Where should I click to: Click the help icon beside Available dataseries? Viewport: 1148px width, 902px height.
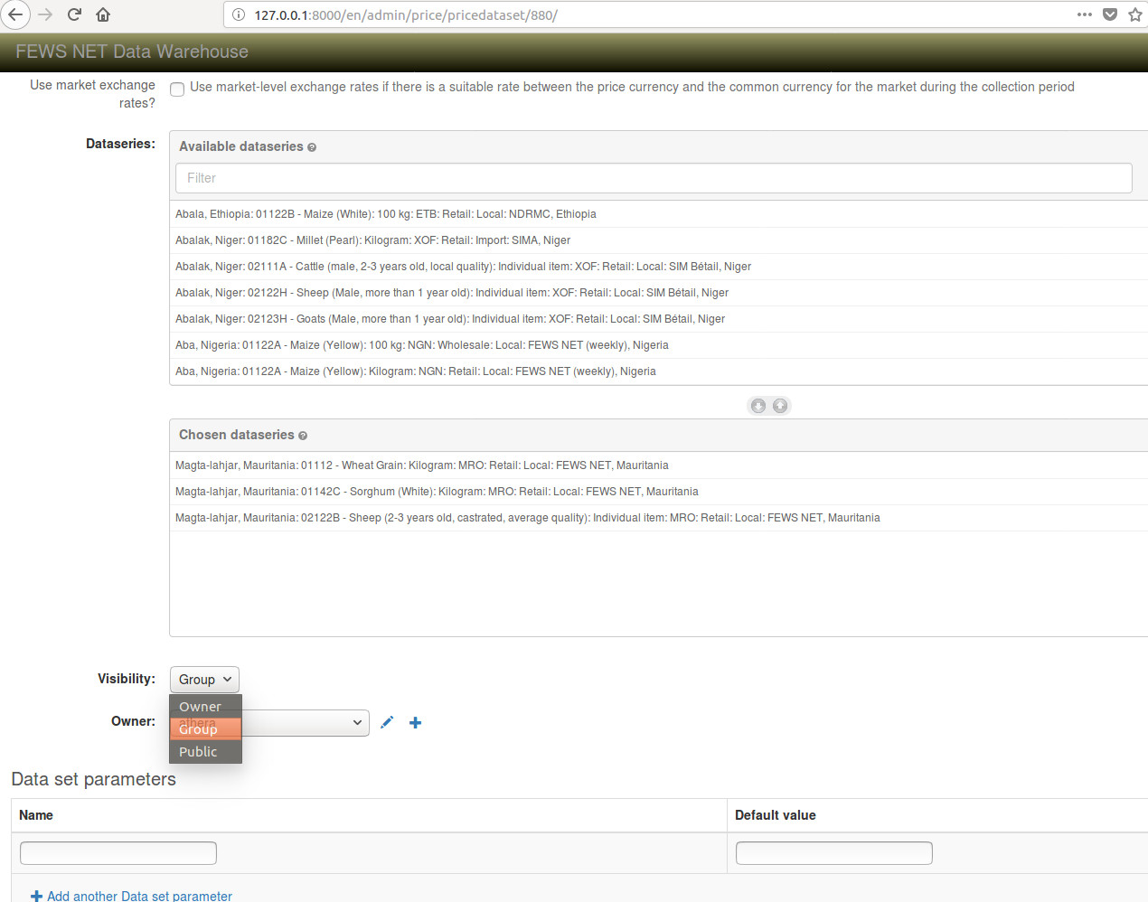[x=311, y=146]
